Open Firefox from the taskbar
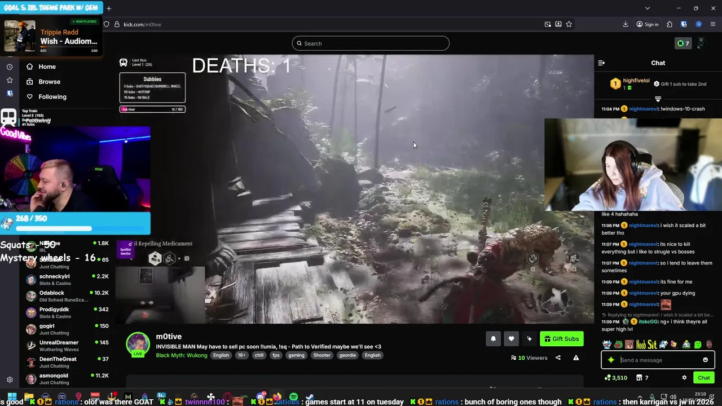 (277, 398)
